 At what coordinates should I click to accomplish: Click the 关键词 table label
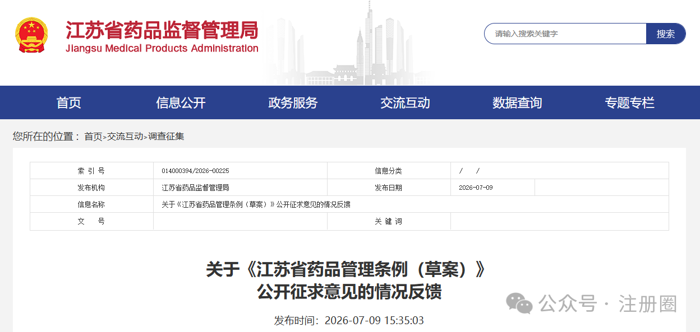pos(389,221)
